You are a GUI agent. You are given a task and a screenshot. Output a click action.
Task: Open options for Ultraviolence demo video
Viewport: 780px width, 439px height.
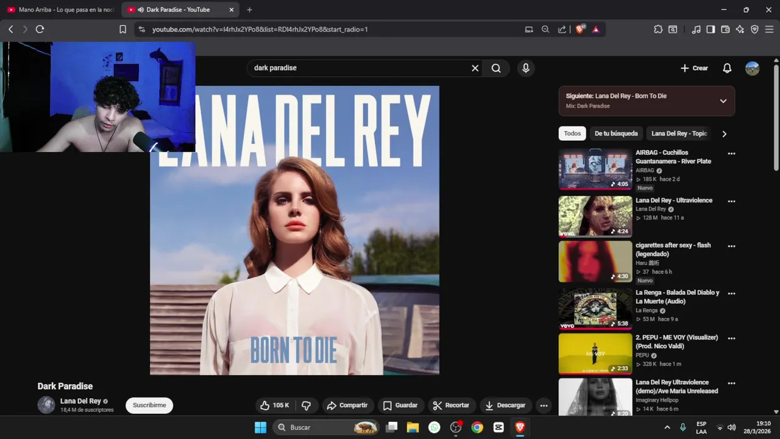tap(731, 384)
